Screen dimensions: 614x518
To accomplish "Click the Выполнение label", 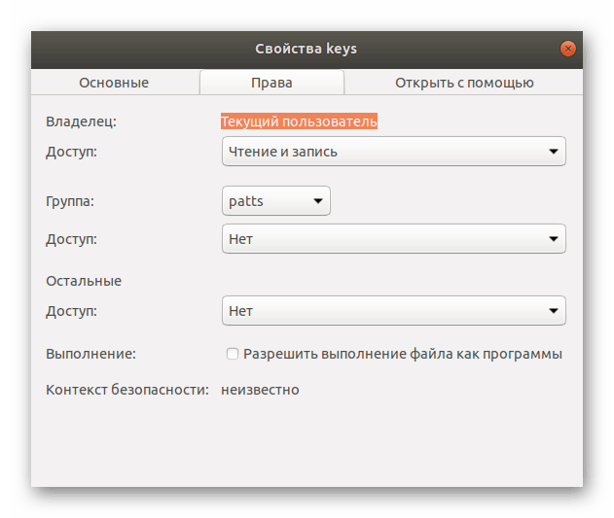I will [90, 354].
